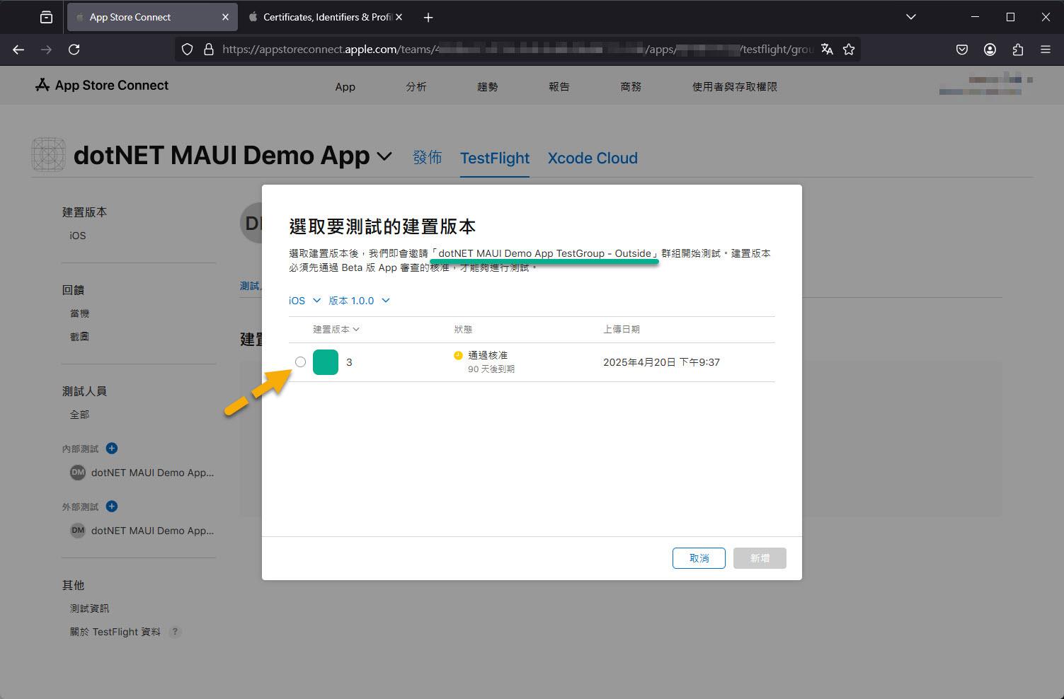The height and width of the screenshot is (699, 1064).
Task: Click the shield tracking protection icon
Action: point(187,50)
